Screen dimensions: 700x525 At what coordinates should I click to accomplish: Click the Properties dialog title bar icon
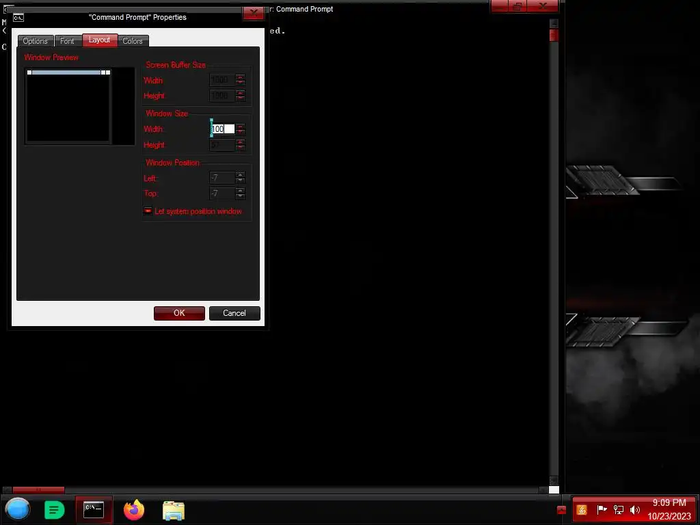pos(18,18)
